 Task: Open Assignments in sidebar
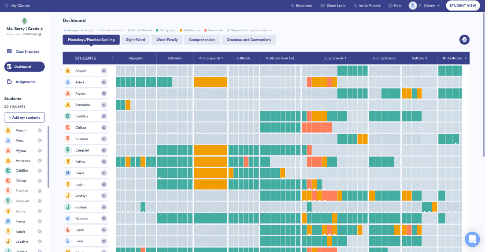pos(22,82)
